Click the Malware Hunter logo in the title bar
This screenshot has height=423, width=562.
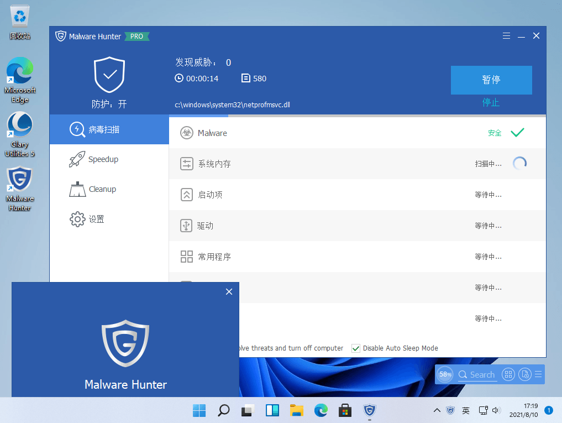coord(61,36)
